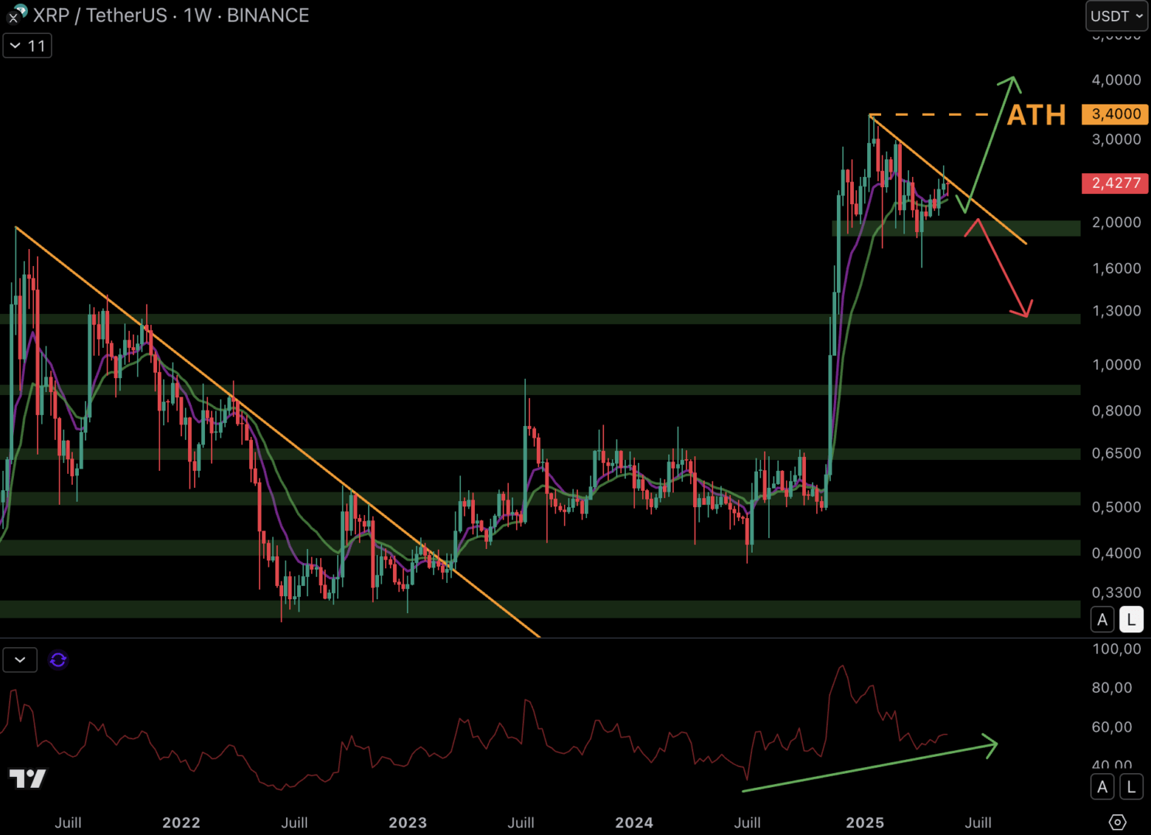The height and width of the screenshot is (835, 1151).
Task: Select the dashed orange ATH horizontal line
Action: click(x=928, y=114)
